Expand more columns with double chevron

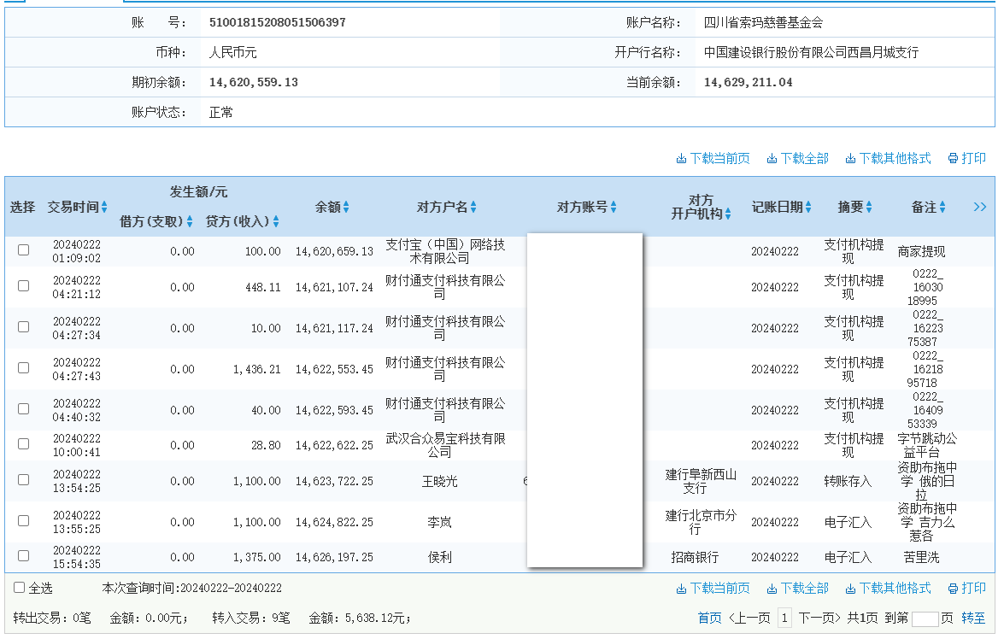980,207
